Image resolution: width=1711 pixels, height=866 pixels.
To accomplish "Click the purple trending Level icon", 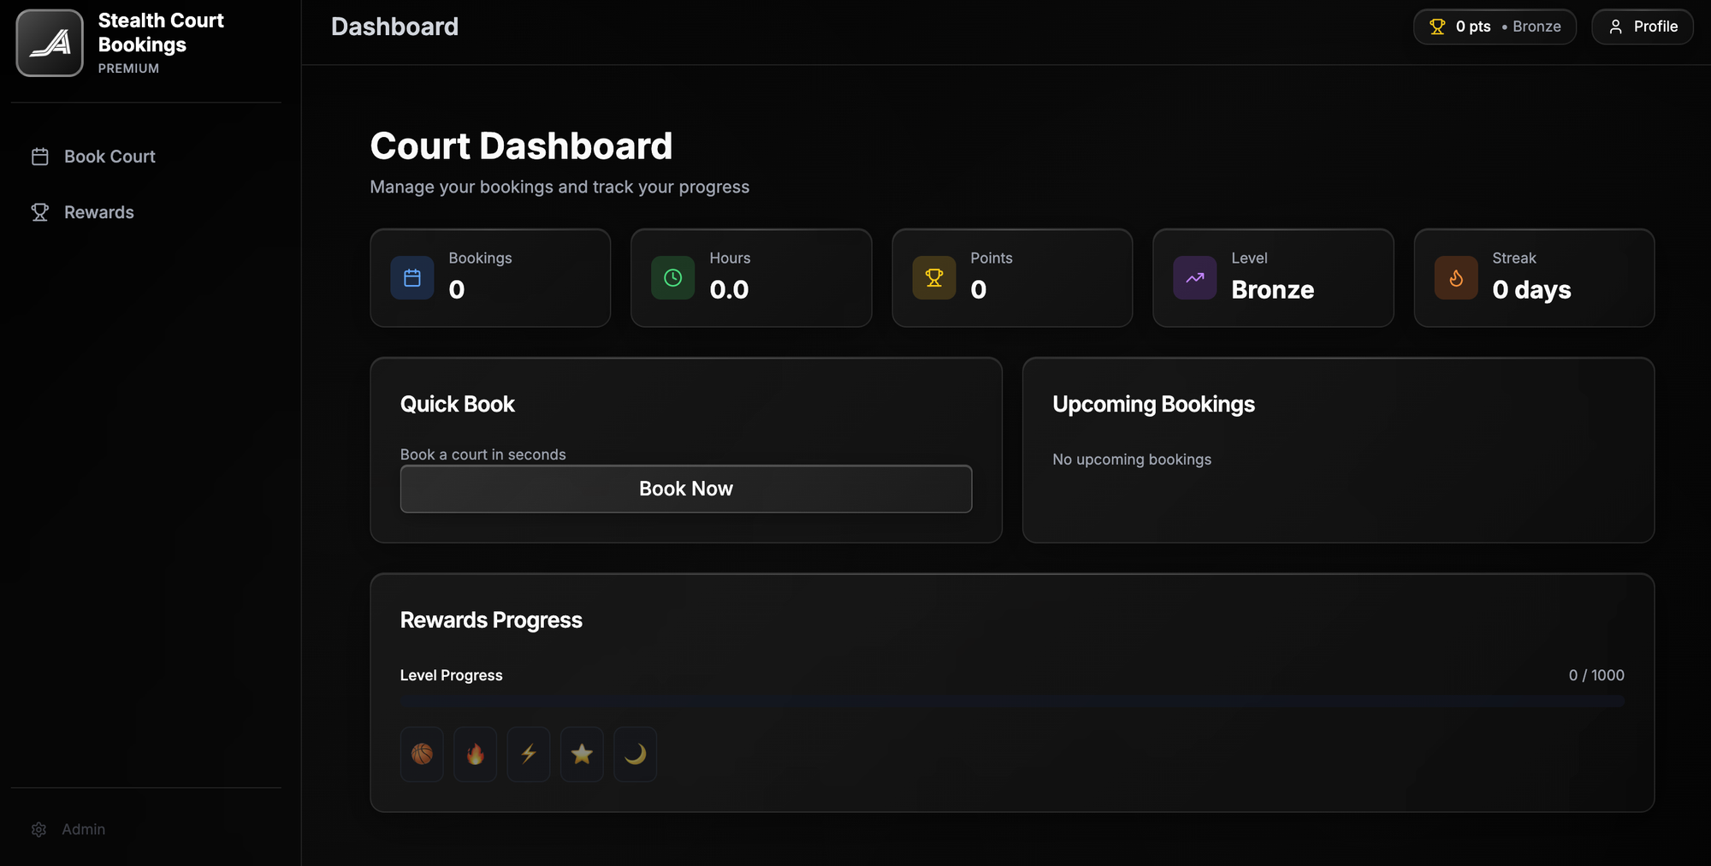I will pos(1195,278).
